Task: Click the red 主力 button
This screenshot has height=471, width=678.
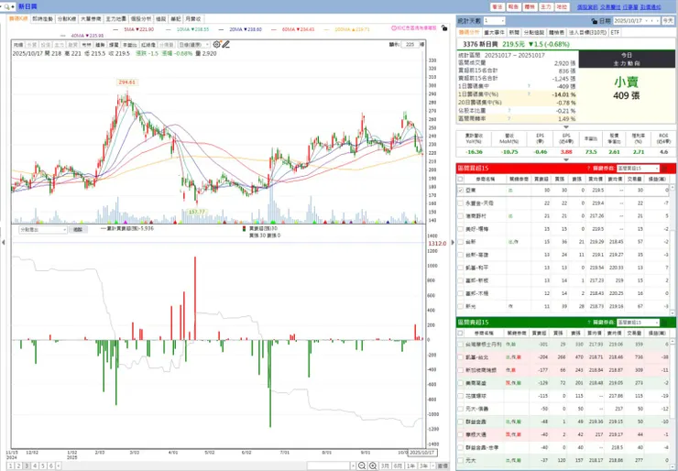Action: [x=546, y=7]
